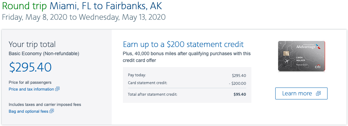Click the Citi logo on the card

pyautogui.click(x=317, y=67)
